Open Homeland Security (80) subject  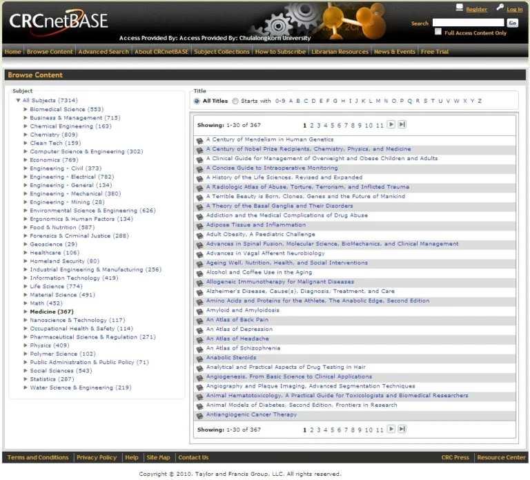[65, 261]
